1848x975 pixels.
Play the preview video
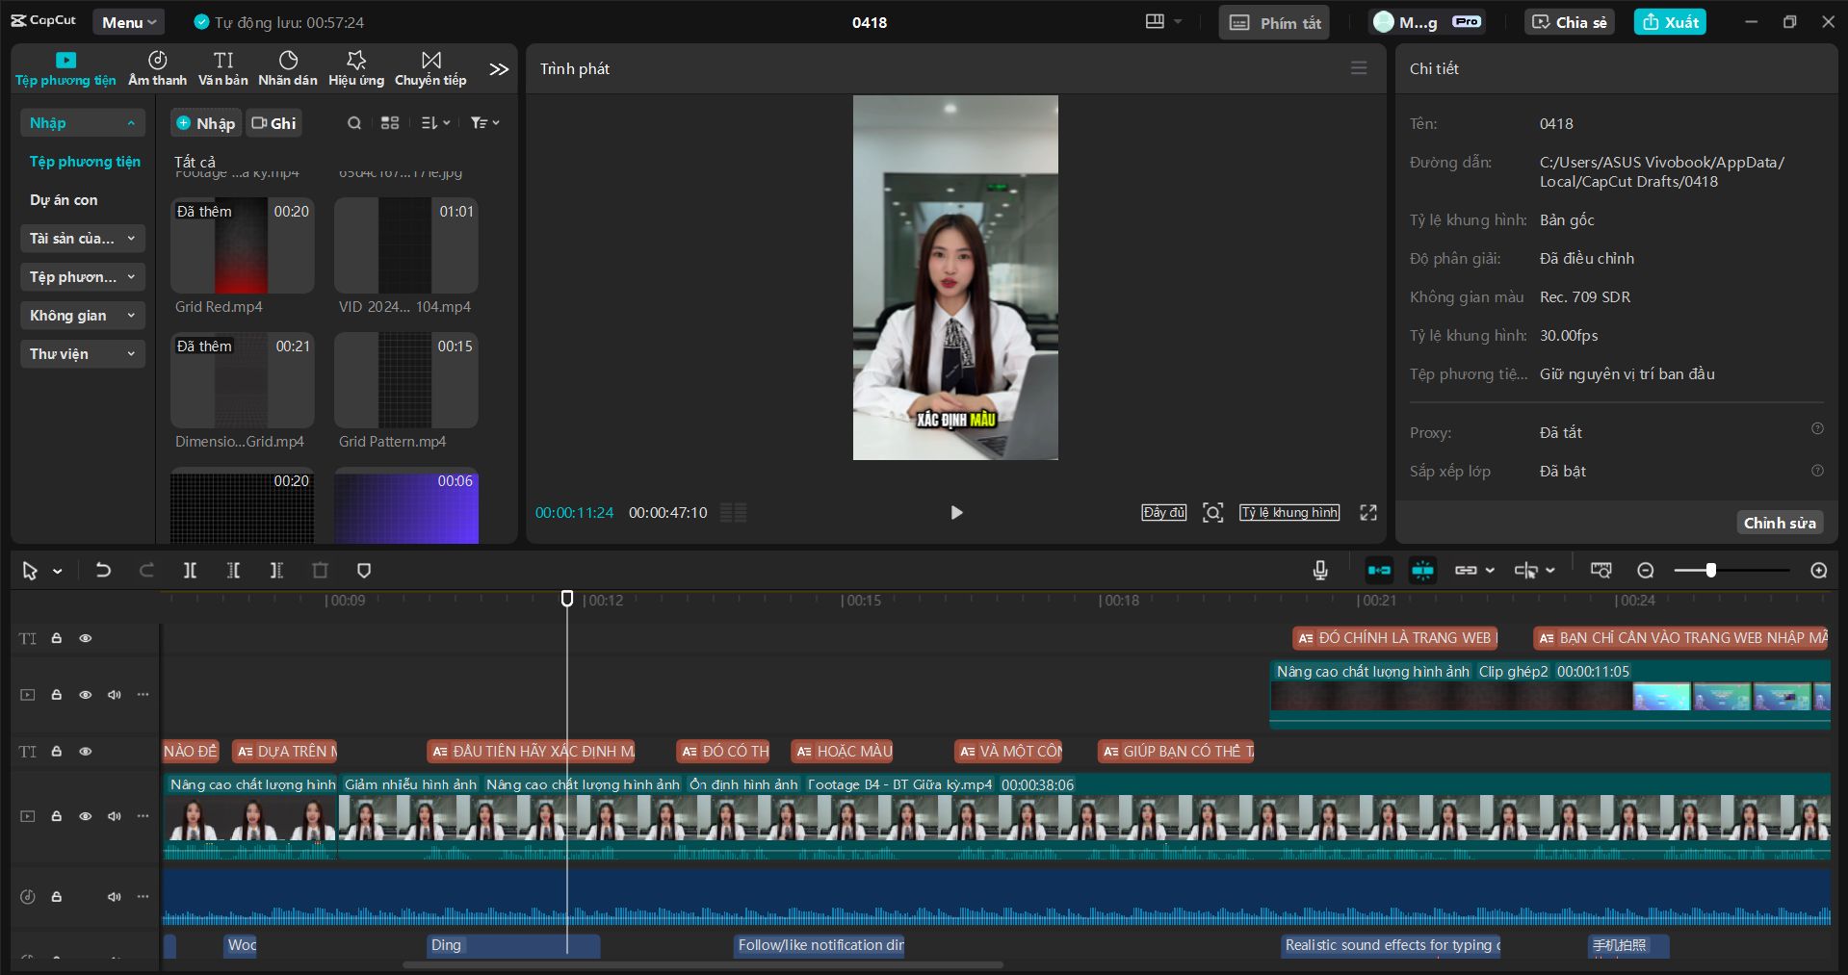[956, 513]
